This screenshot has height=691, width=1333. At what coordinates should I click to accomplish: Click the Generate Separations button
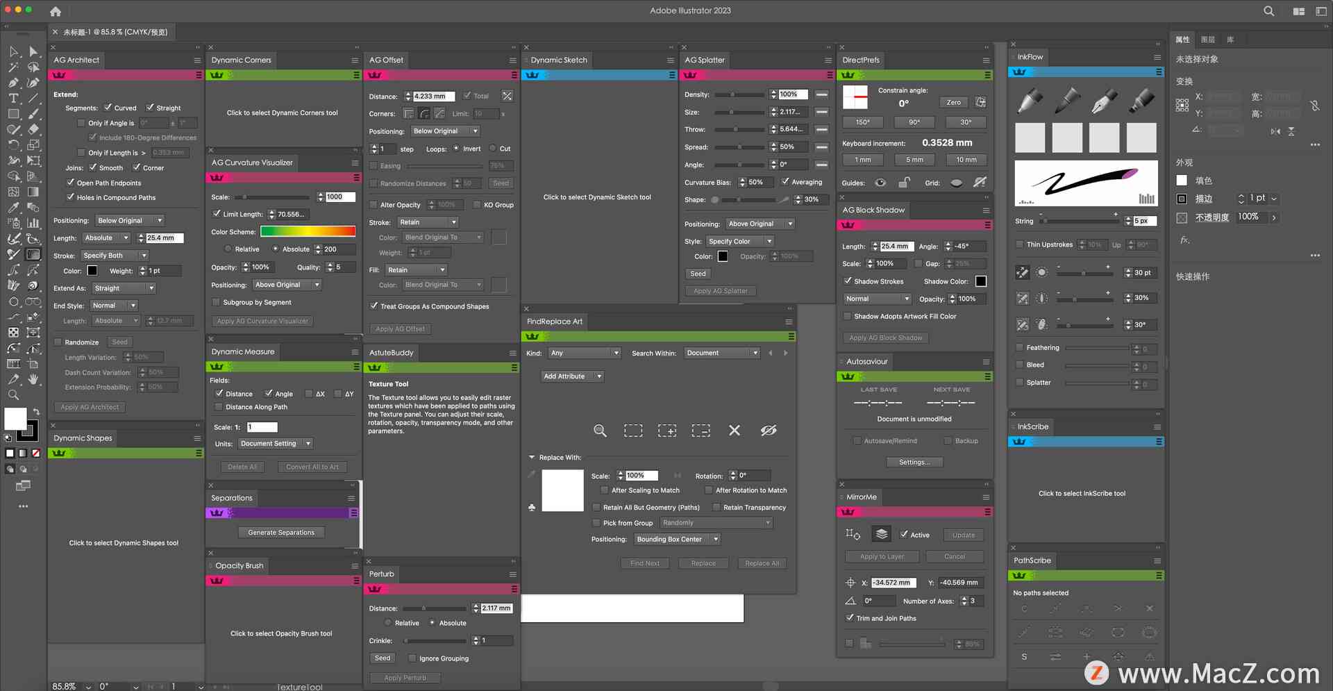click(x=281, y=533)
